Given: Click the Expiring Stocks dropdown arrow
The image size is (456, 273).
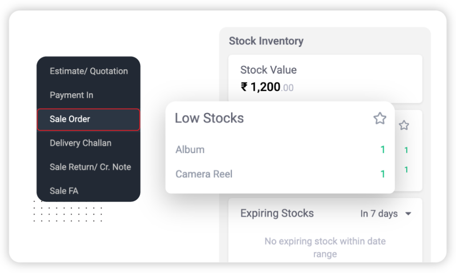Looking at the screenshot, I should coord(408,214).
